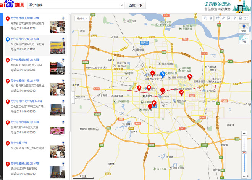Click the fullscreen map icon
The width and height of the screenshot is (252, 180).
pos(246,18)
